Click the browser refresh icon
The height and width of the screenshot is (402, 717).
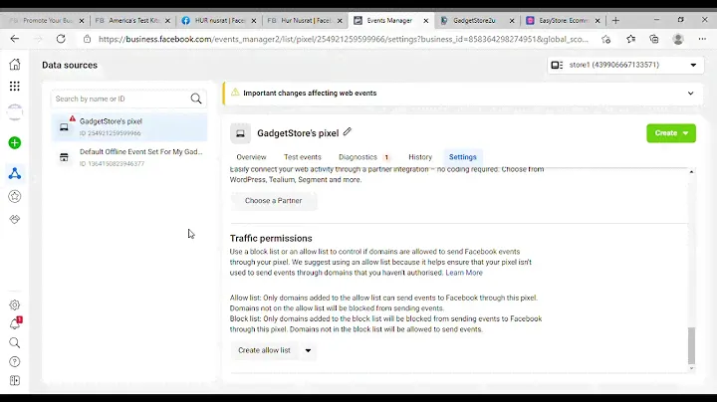pos(61,39)
